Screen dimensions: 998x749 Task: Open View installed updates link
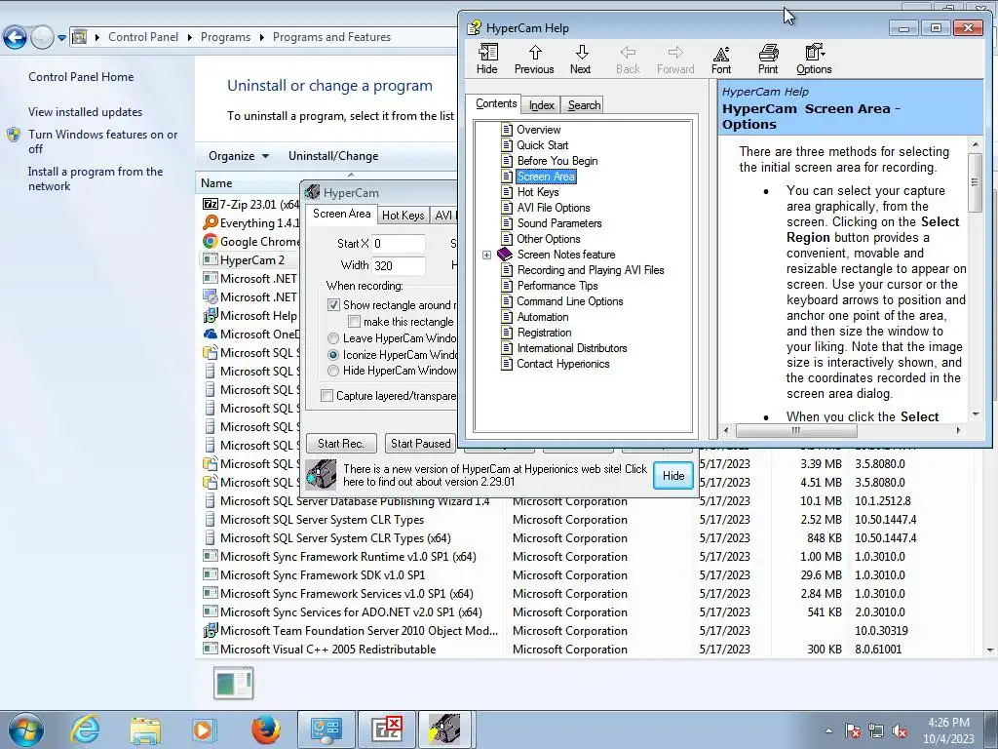(86, 112)
